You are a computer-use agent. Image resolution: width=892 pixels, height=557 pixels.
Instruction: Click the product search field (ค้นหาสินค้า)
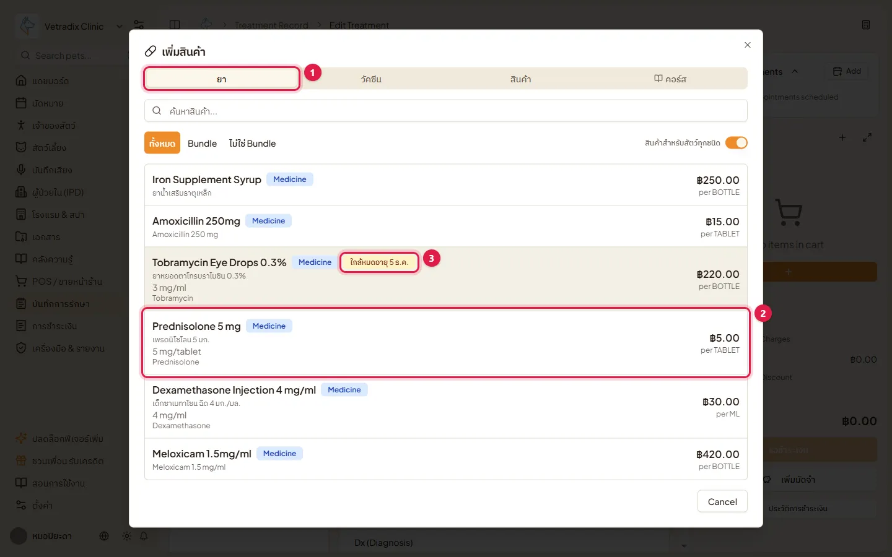(x=446, y=111)
